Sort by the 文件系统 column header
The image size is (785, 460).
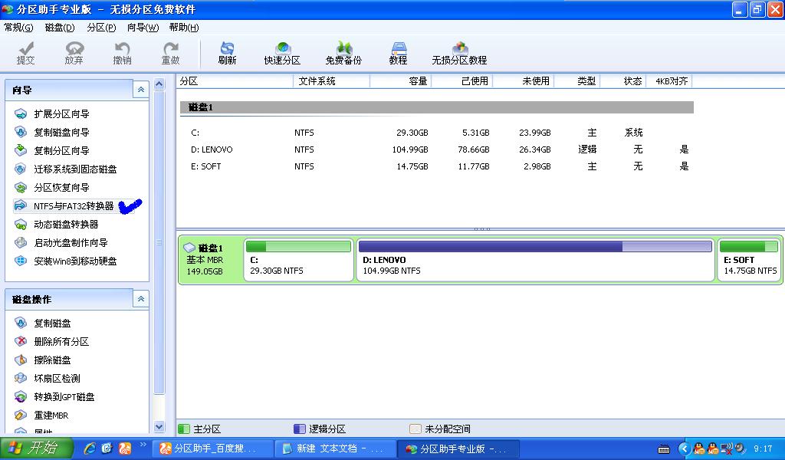[x=317, y=81]
